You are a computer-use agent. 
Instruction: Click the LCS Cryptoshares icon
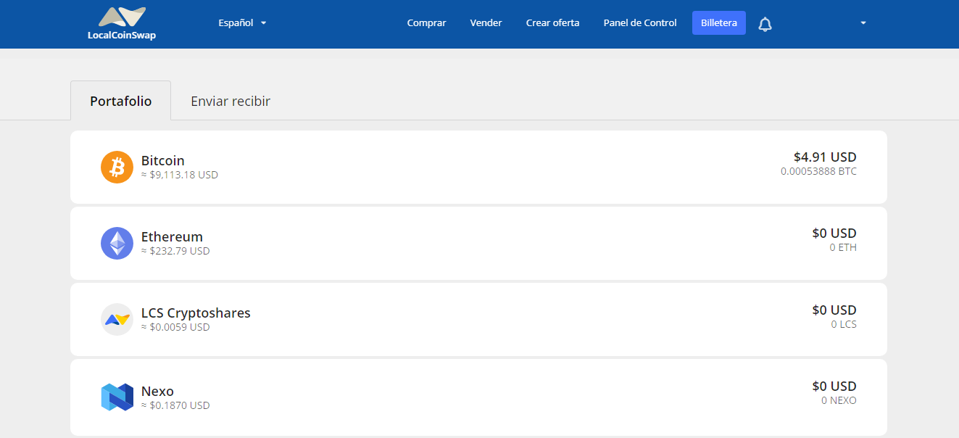click(x=117, y=319)
